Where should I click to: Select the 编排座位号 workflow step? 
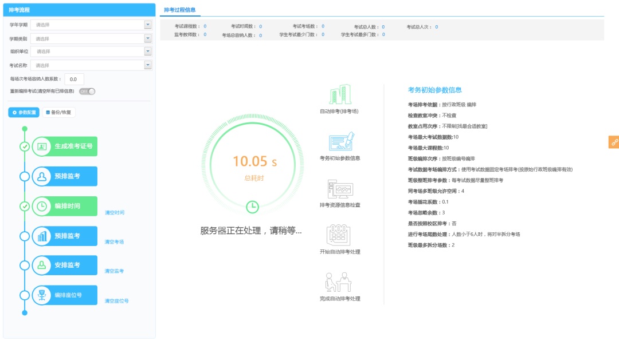pyautogui.click(x=65, y=295)
